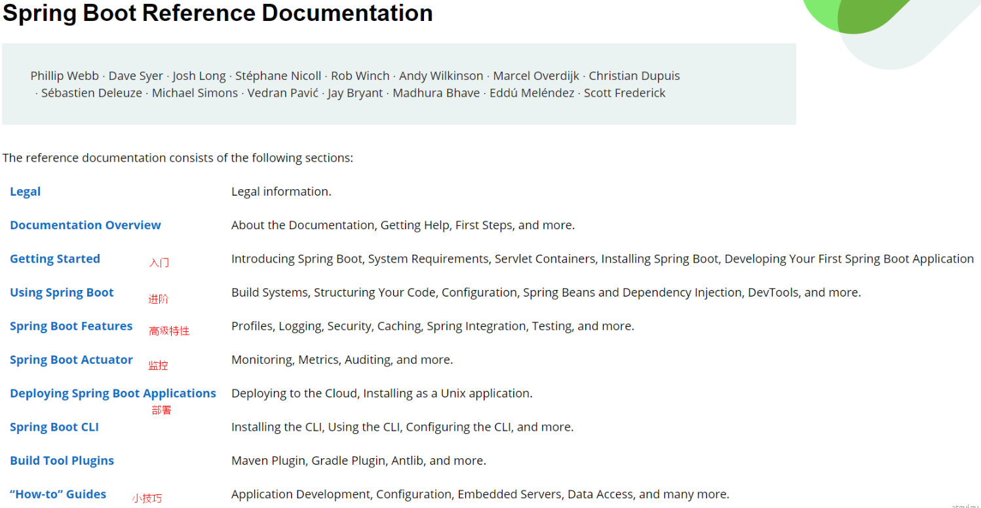
Task: Click the 'Monitoring, Metrics, Auditing' description
Action: click(x=342, y=360)
